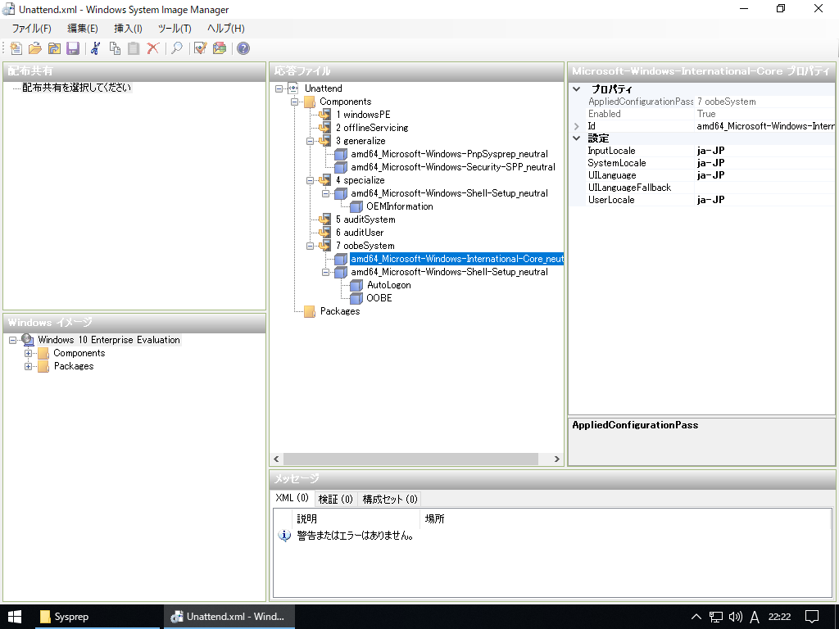Switch to the 検証 (0) tab
839x629 pixels.
335,499
